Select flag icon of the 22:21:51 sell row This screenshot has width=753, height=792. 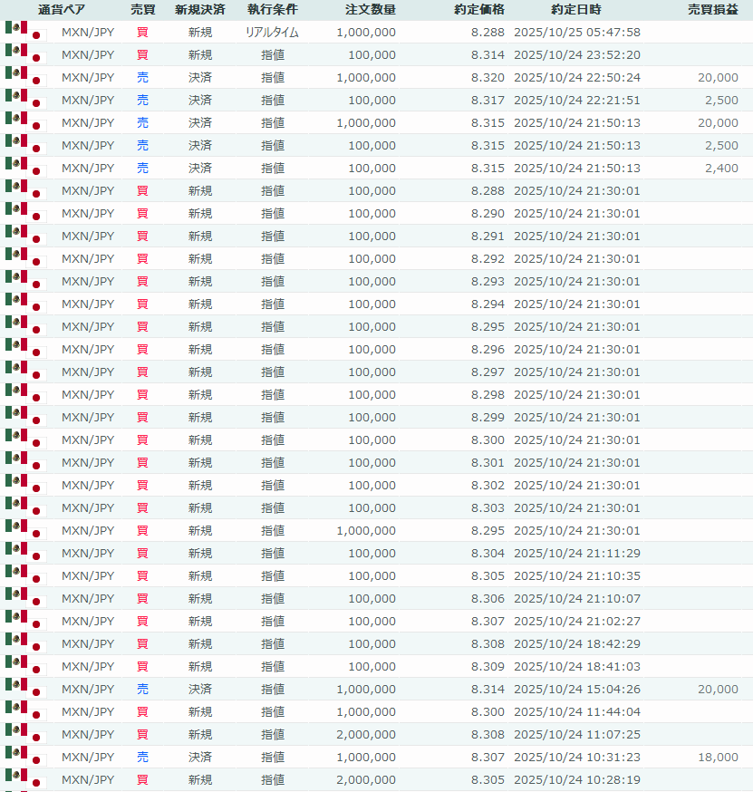coord(24,101)
